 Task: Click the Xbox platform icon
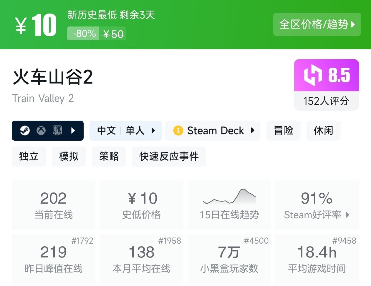click(41, 130)
